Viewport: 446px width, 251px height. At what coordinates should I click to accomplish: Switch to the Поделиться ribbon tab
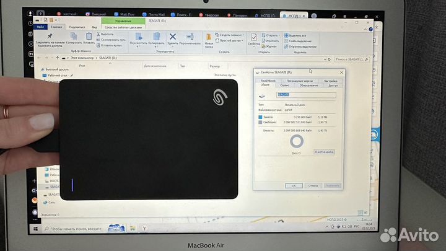pos(77,27)
